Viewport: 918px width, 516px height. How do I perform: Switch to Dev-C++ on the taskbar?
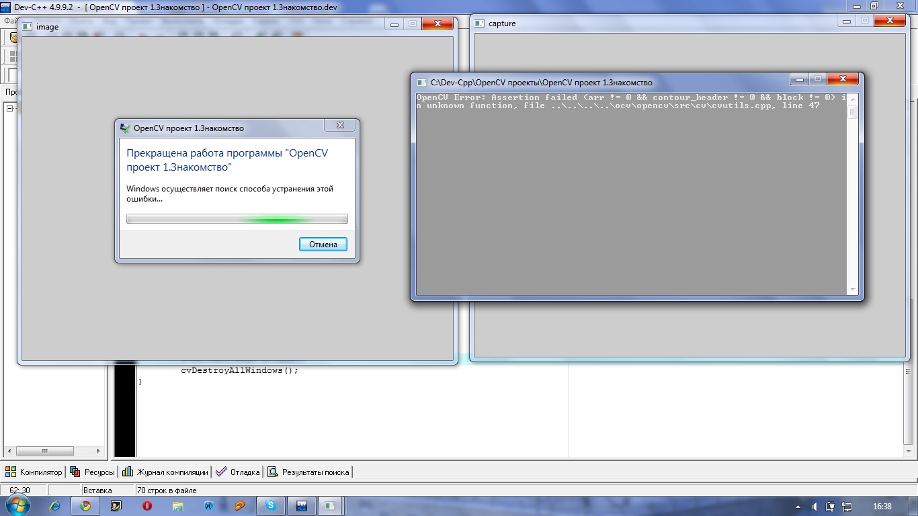[x=302, y=506]
